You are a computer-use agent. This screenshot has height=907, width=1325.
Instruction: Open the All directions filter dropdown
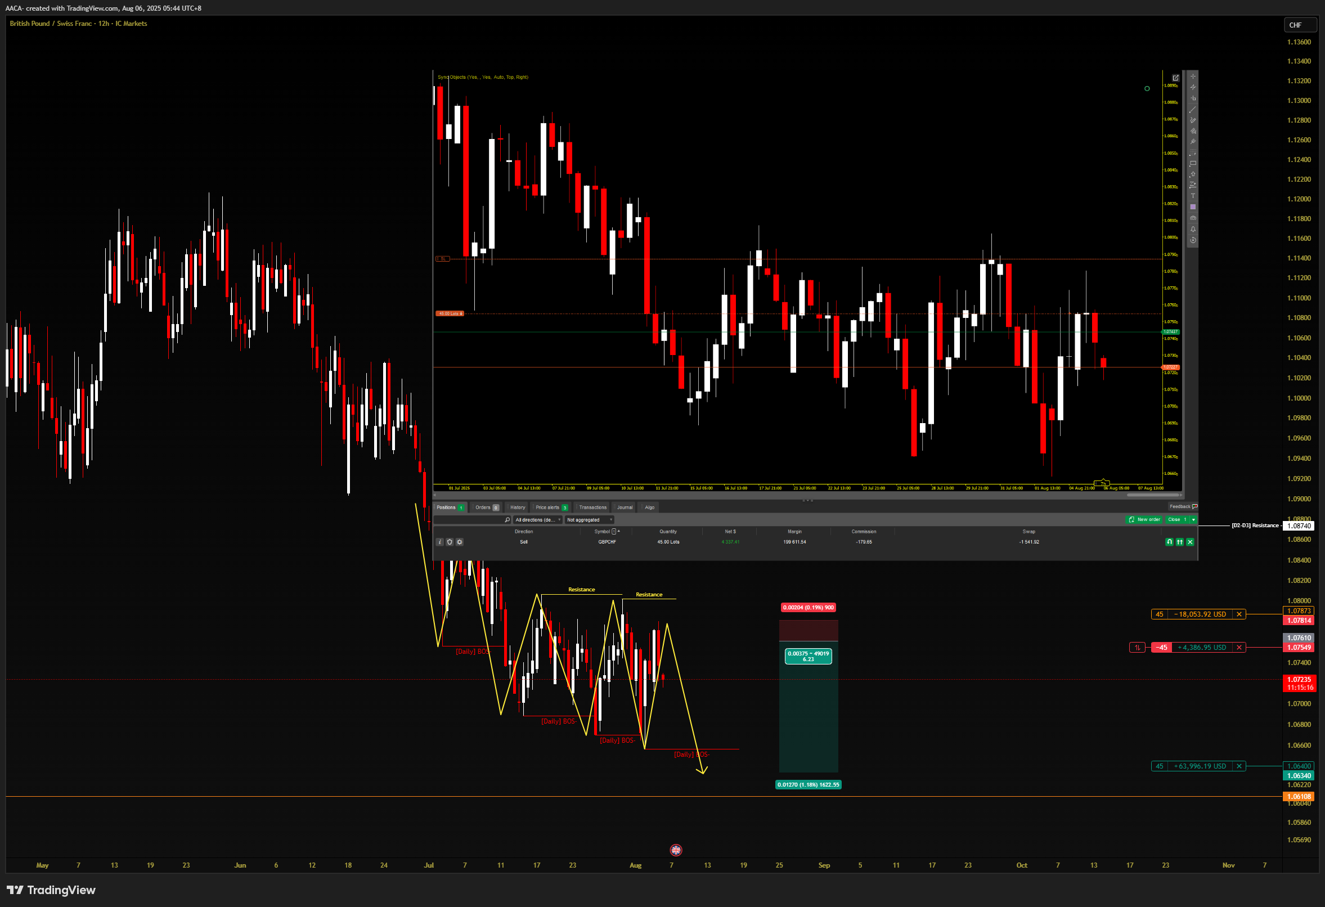(x=538, y=520)
